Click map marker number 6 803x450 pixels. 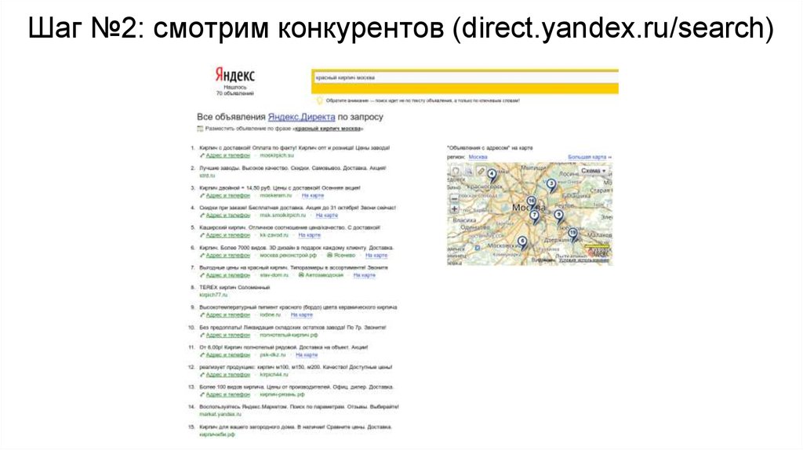pyautogui.click(x=521, y=241)
